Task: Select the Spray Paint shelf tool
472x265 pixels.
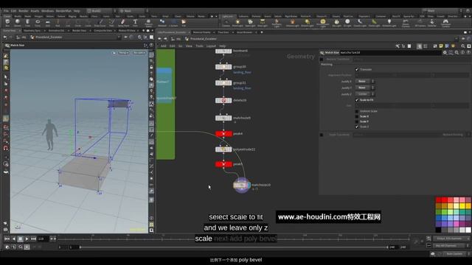Action: pyautogui.click(x=123, y=23)
